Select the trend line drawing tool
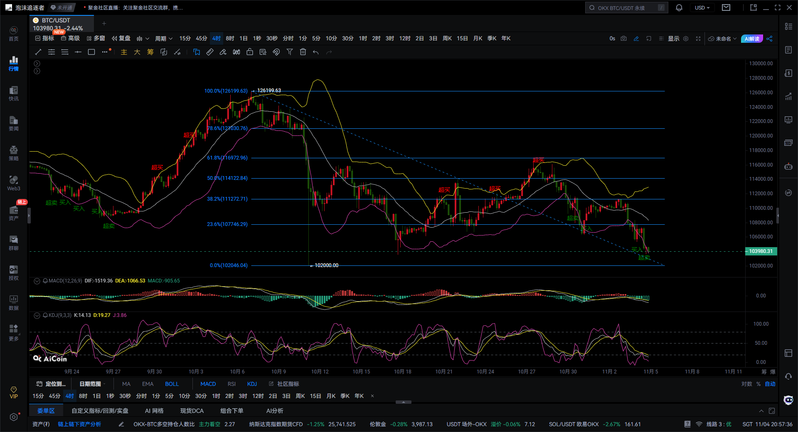 click(x=38, y=52)
